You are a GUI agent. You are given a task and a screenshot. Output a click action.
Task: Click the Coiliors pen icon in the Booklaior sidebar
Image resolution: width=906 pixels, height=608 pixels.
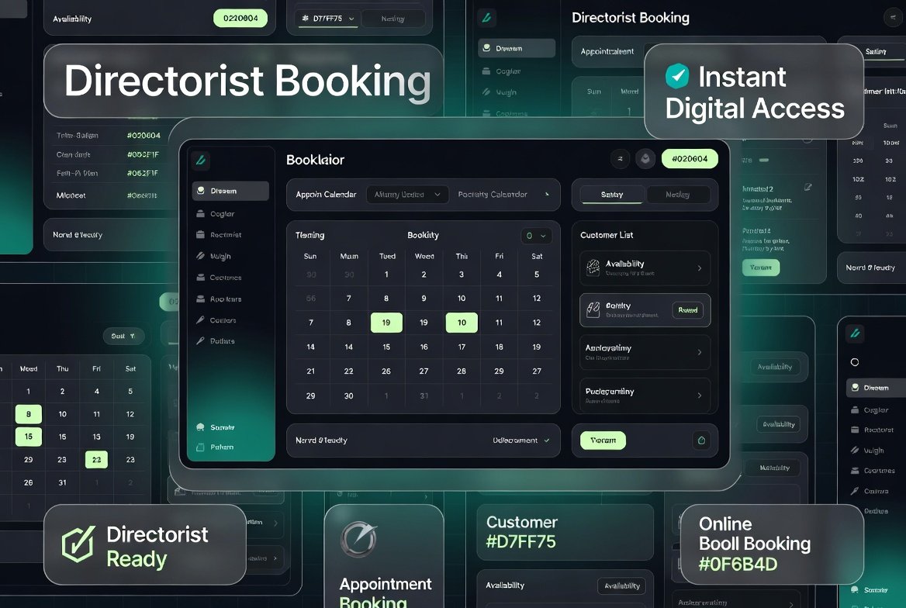pyautogui.click(x=200, y=320)
